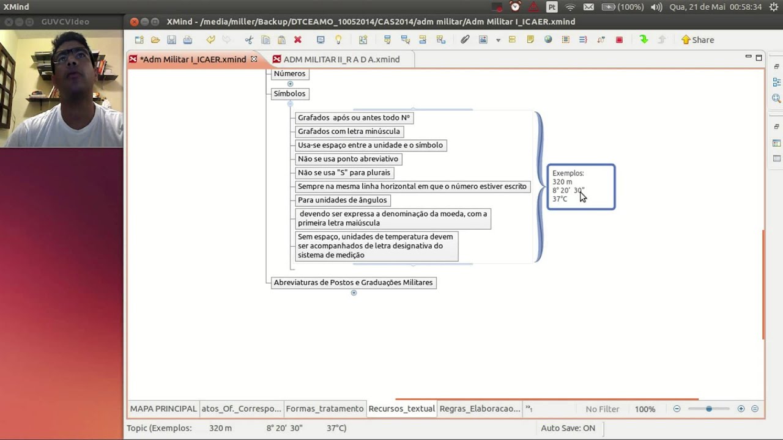Cut the selection with the scissors icon
The width and height of the screenshot is (783, 440).
pyautogui.click(x=249, y=40)
